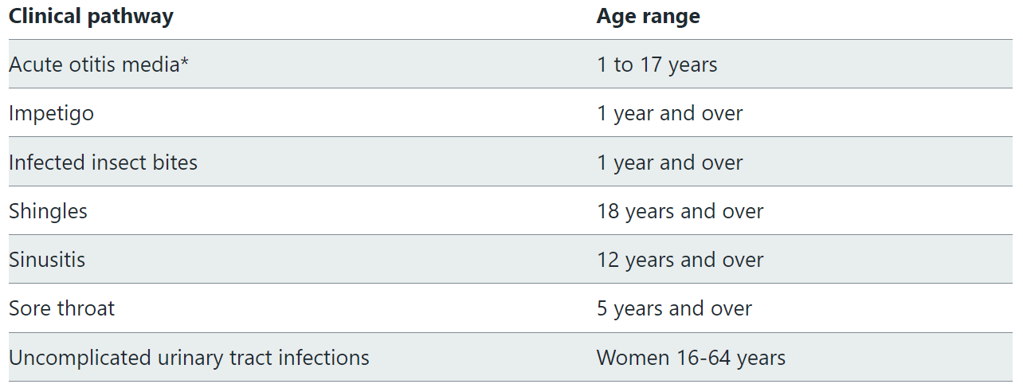Click the Age range column header

648,17
